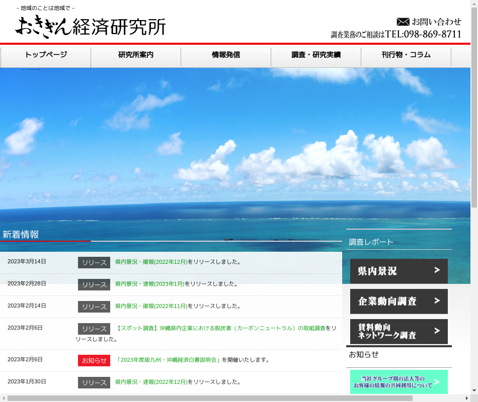Open 県内景況・速報(2023年1月) link
The height and width of the screenshot is (402, 478).
[149, 284]
